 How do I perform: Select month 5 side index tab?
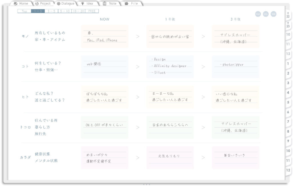pos(288,102)
